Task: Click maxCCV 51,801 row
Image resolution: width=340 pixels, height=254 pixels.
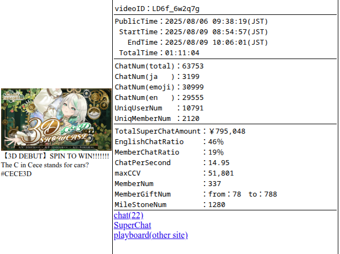Action: point(174,173)
